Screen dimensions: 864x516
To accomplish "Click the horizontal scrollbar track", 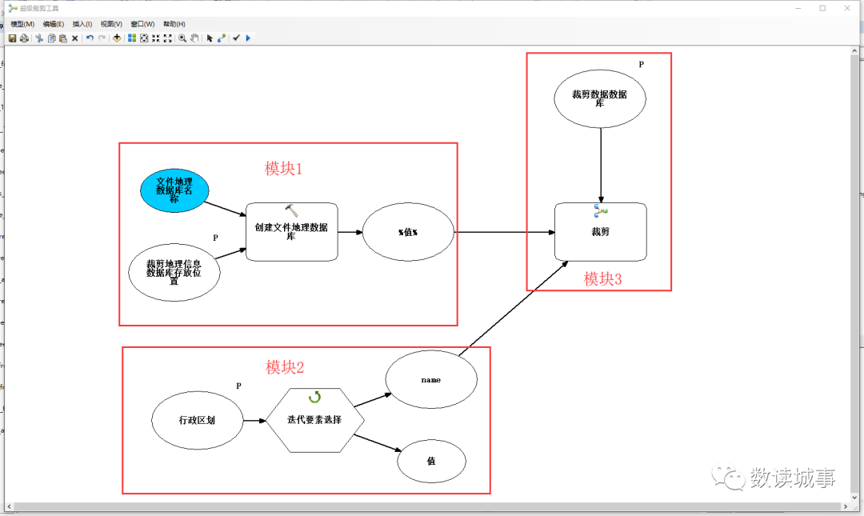I will pyautogui.click(x=427, y=506).
